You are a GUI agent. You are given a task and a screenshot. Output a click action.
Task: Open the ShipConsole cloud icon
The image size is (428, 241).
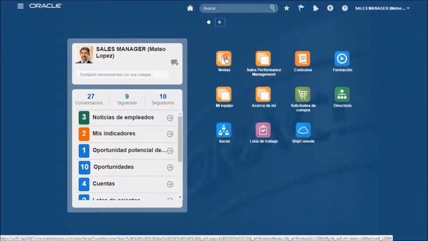(303, 130)
